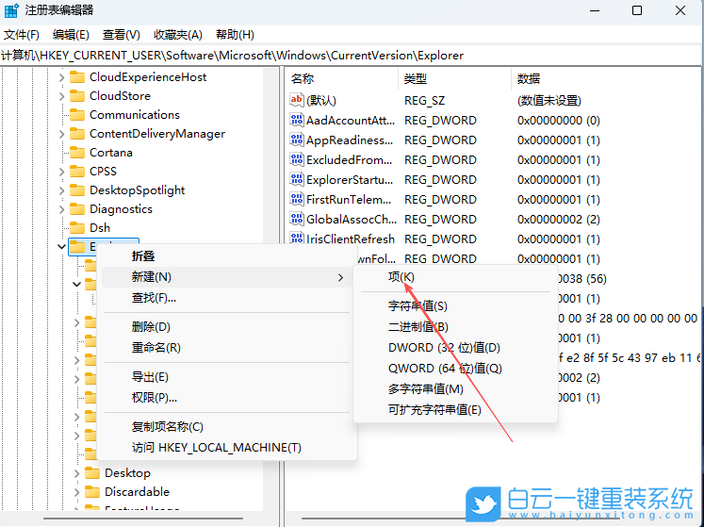
Task: Click the Diagnostics folder icon
Action: click(77, 209)
